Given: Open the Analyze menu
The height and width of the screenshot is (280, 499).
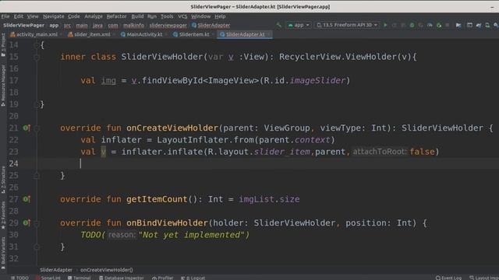Looking at the screenshot, I should 94,16.
